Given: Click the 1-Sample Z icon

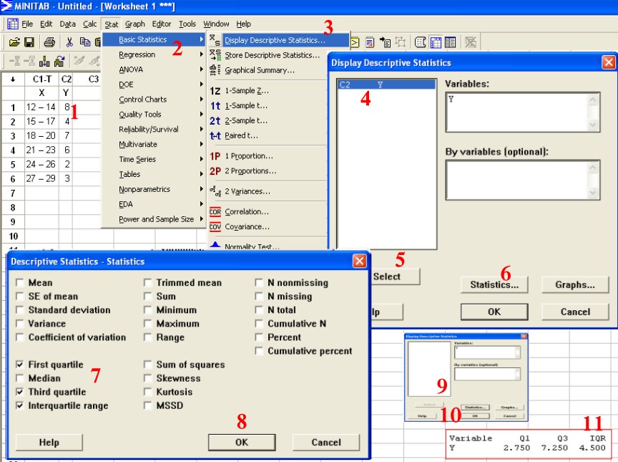Looking at the screenshot, I should coord(215,91).
